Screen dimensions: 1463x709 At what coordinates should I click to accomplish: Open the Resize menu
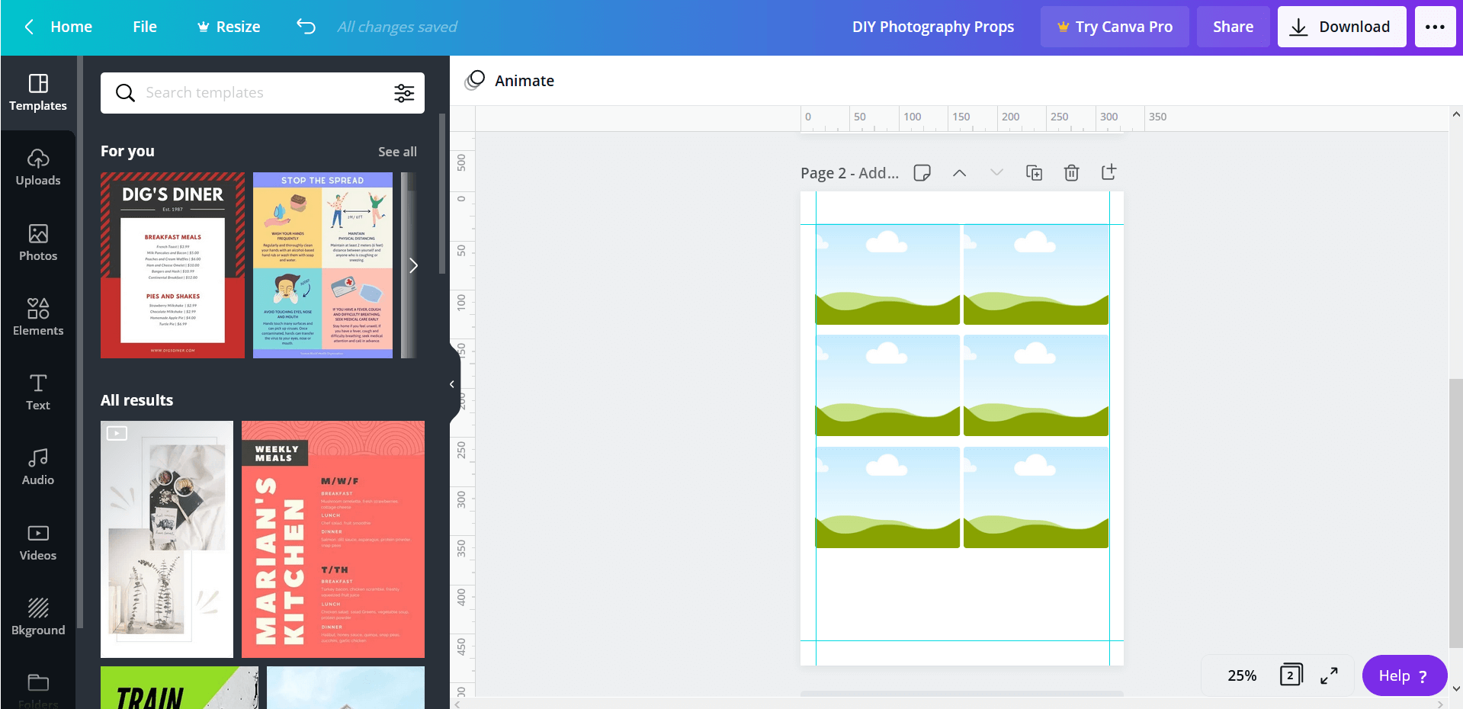tap(227, 26)
